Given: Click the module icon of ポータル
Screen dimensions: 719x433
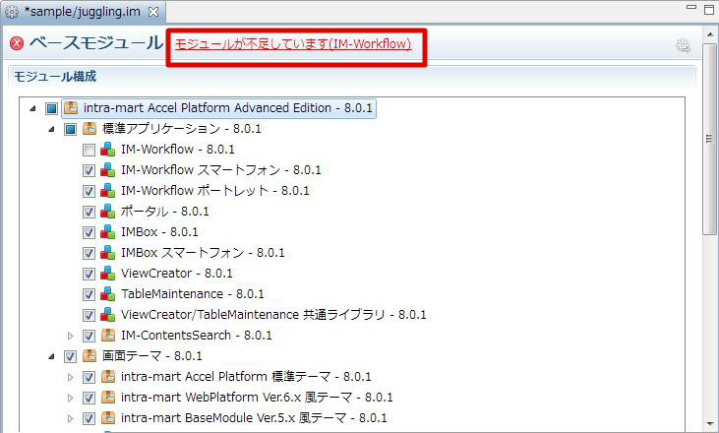Looking at the screenshot, I should coord(108,211).
